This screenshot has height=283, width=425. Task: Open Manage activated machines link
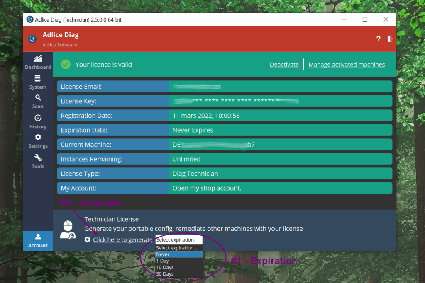[x=347, y=65]
